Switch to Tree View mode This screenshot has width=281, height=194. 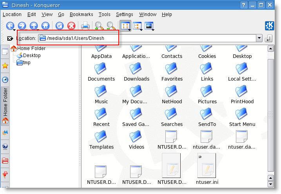pos(137,26)
